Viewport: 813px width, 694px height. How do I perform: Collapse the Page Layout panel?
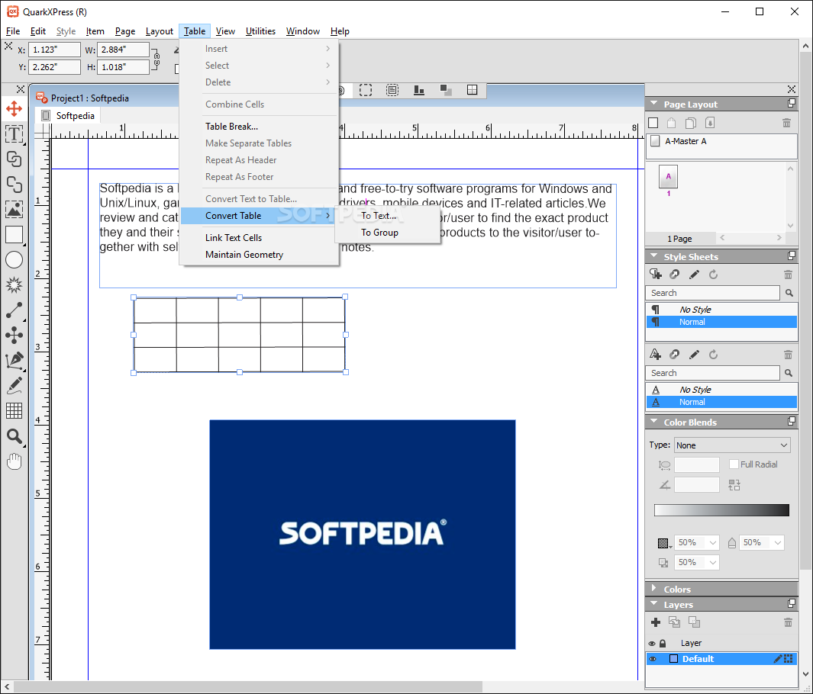(653, 104)
